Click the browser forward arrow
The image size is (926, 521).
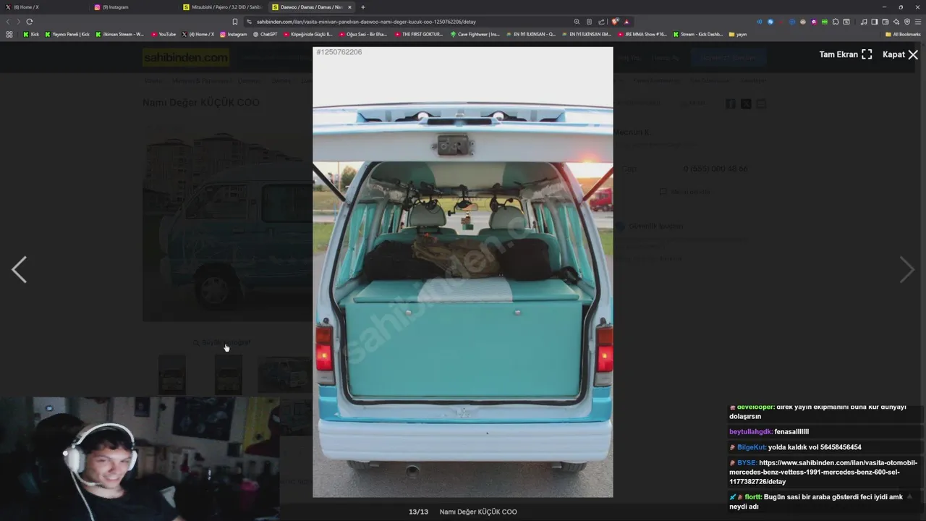click(x=19, y=22)
